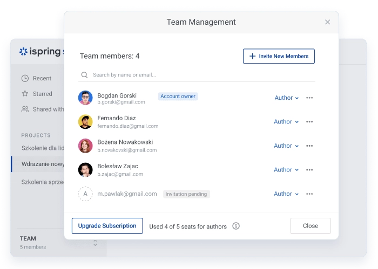Screen dimensions: 378x269
Task: Click the Starred star icon in sidebar
Action: pyautogui.click(x=25, y=94)
